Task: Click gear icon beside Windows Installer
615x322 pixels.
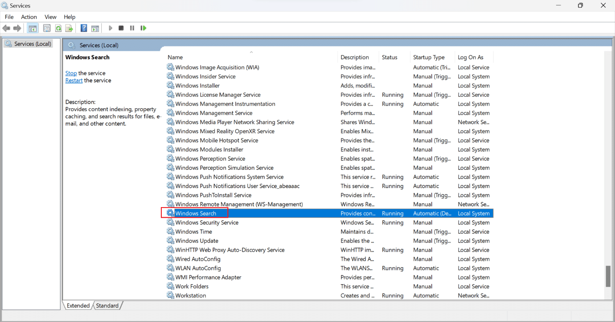Action: point(170,86)
